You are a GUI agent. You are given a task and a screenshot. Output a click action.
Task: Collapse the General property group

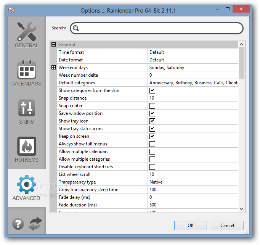click(53, 45)
